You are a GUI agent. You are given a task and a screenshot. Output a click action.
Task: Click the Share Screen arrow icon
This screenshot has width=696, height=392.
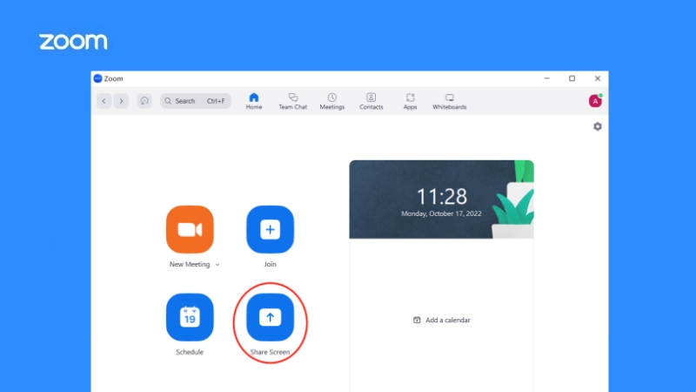click(270, 317)
